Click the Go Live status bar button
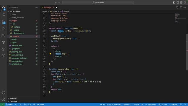The height and width of the screenshot is (106, 188). click(x=162, y=105)
